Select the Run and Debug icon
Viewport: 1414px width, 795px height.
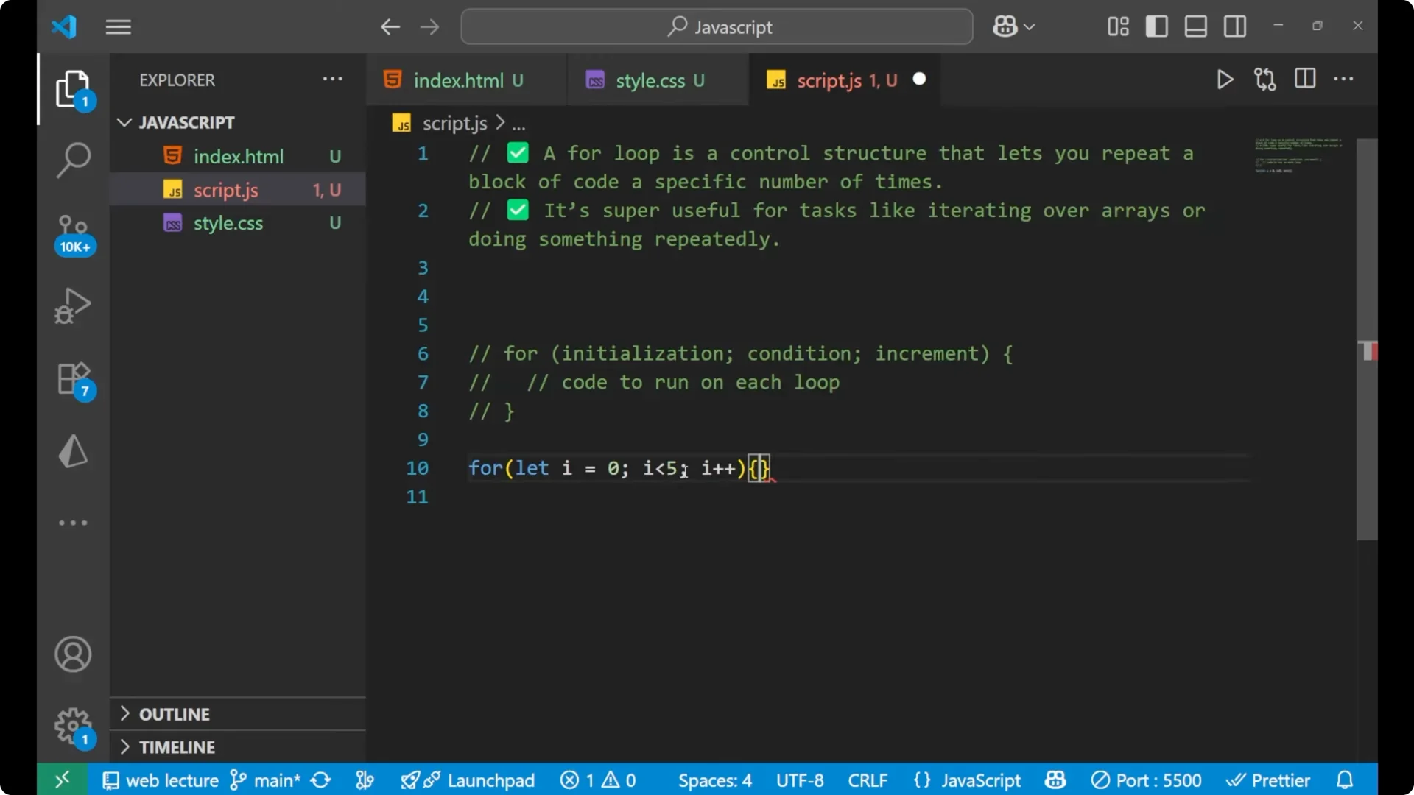tap(73, 305)
